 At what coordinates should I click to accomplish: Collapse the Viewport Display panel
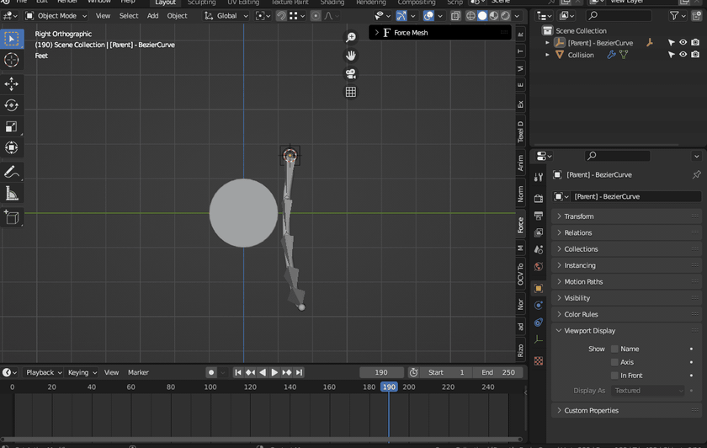(x=627, y=331)
